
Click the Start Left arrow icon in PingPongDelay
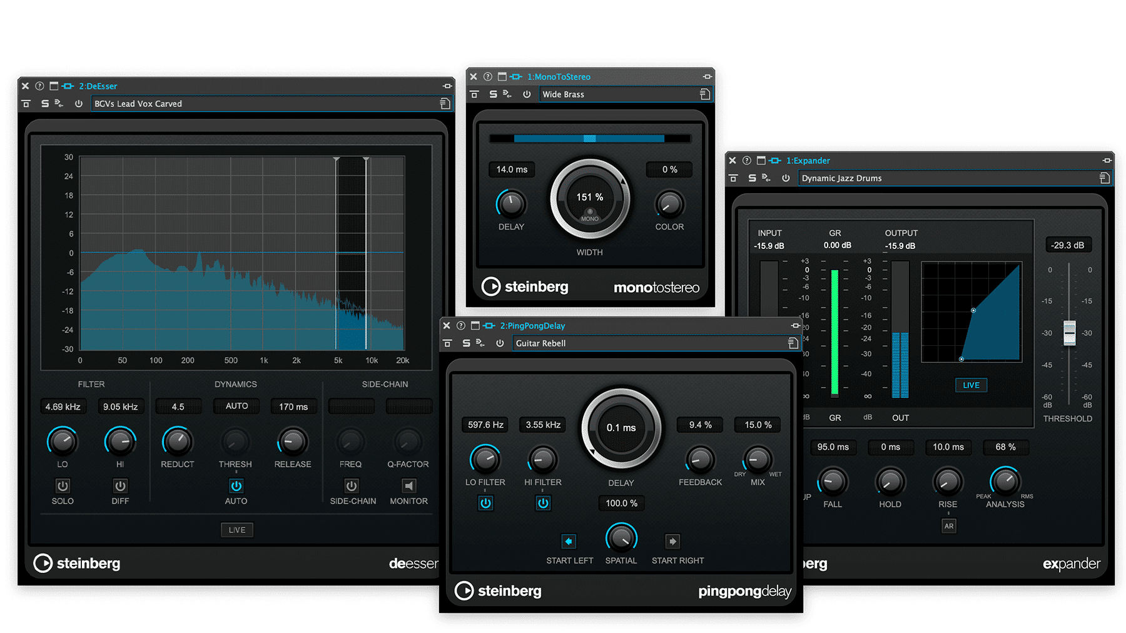(x=568, y=540)
